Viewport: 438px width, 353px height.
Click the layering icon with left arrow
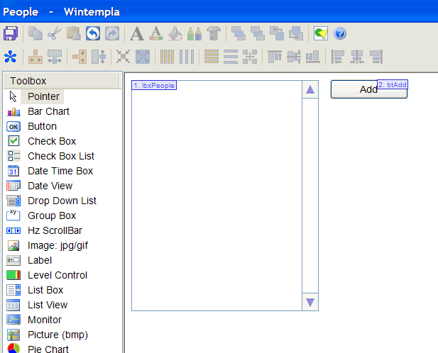tap(277, 33)
